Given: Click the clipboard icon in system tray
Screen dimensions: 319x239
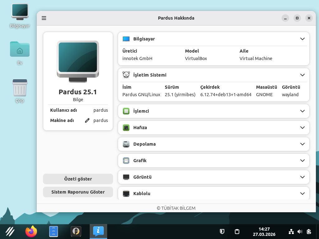Looking at the screenshot, I should click(x=237, y=232).
